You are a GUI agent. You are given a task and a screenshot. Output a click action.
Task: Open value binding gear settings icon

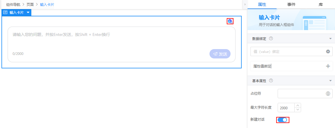click(328, 51)
